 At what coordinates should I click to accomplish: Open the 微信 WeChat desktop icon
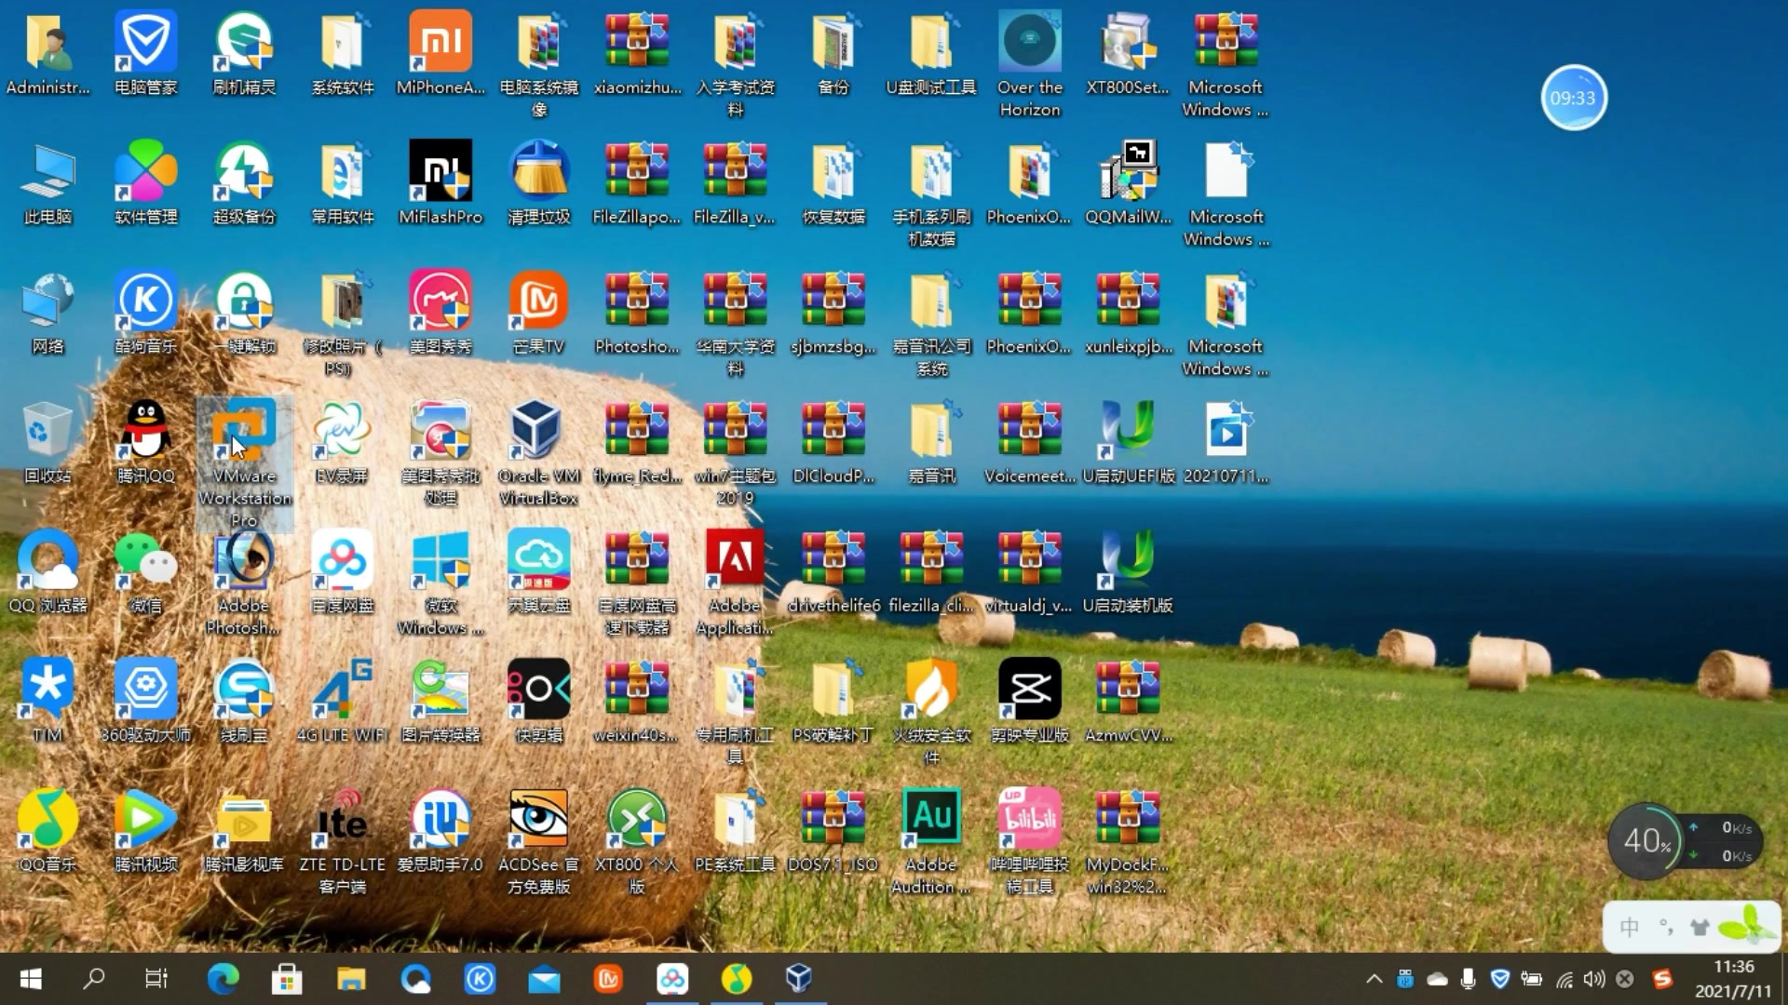tap(146, 571)
